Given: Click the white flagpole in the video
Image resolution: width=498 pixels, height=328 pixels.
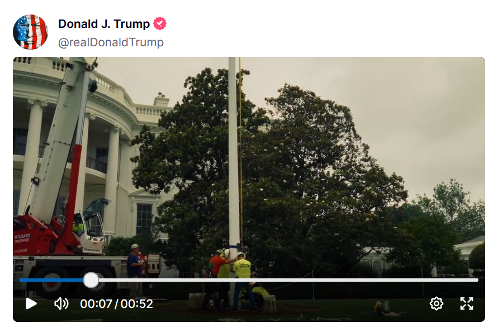Looking at the screenshot, I should point(234,152).
